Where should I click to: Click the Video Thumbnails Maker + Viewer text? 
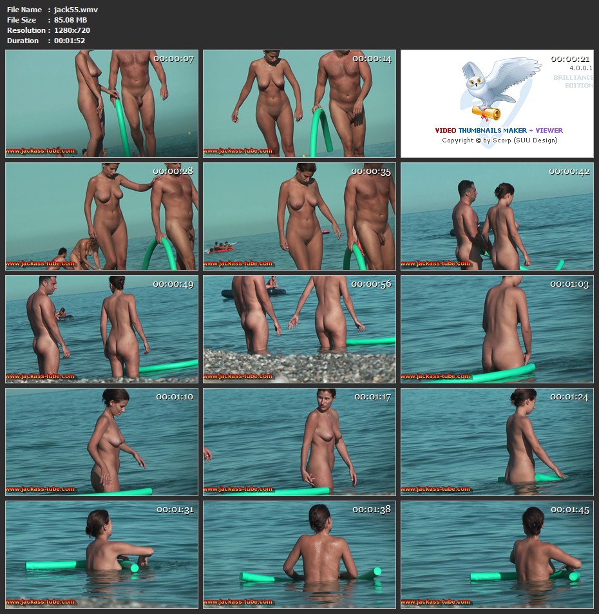tap(499, 130)
